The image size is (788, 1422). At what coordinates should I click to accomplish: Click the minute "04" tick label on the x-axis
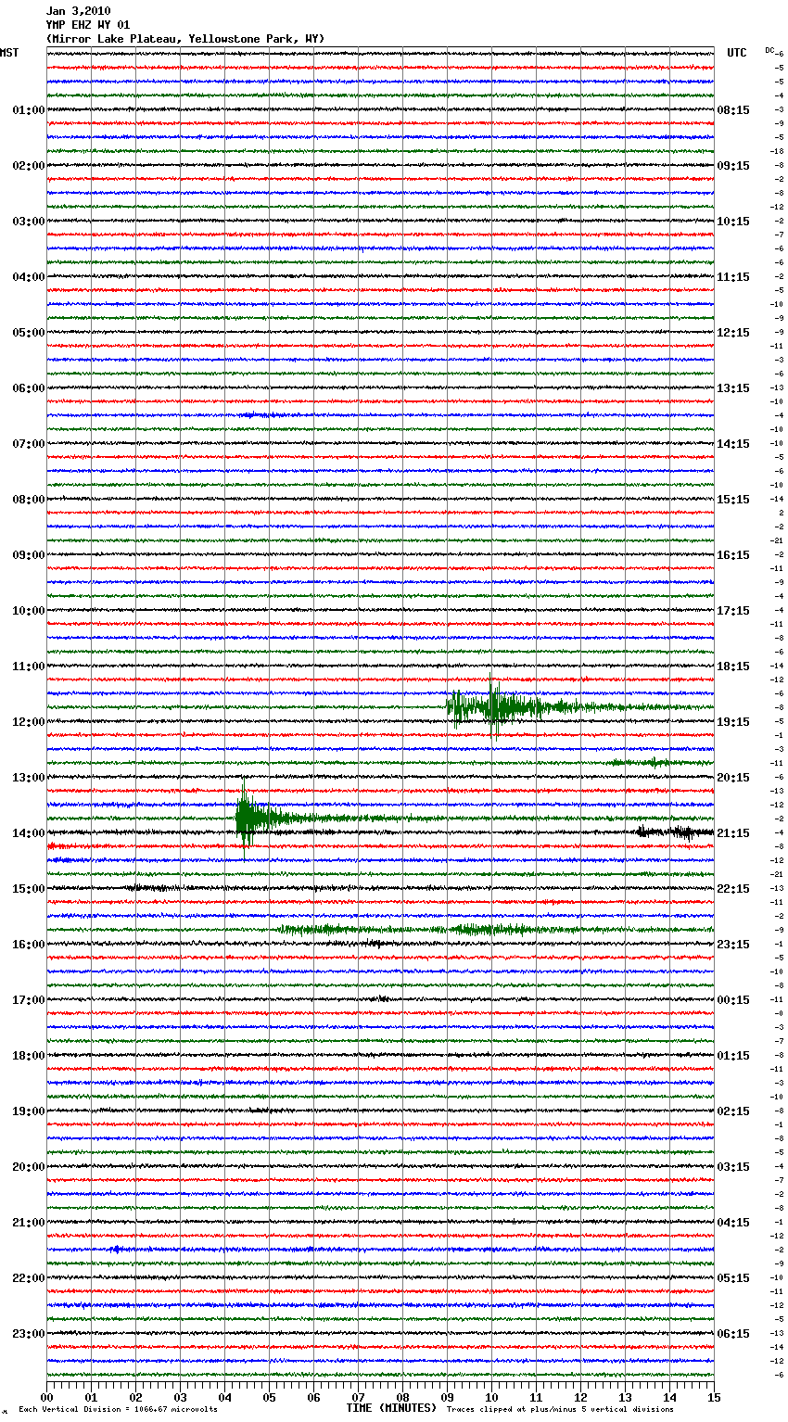(x=224, y=1397)
